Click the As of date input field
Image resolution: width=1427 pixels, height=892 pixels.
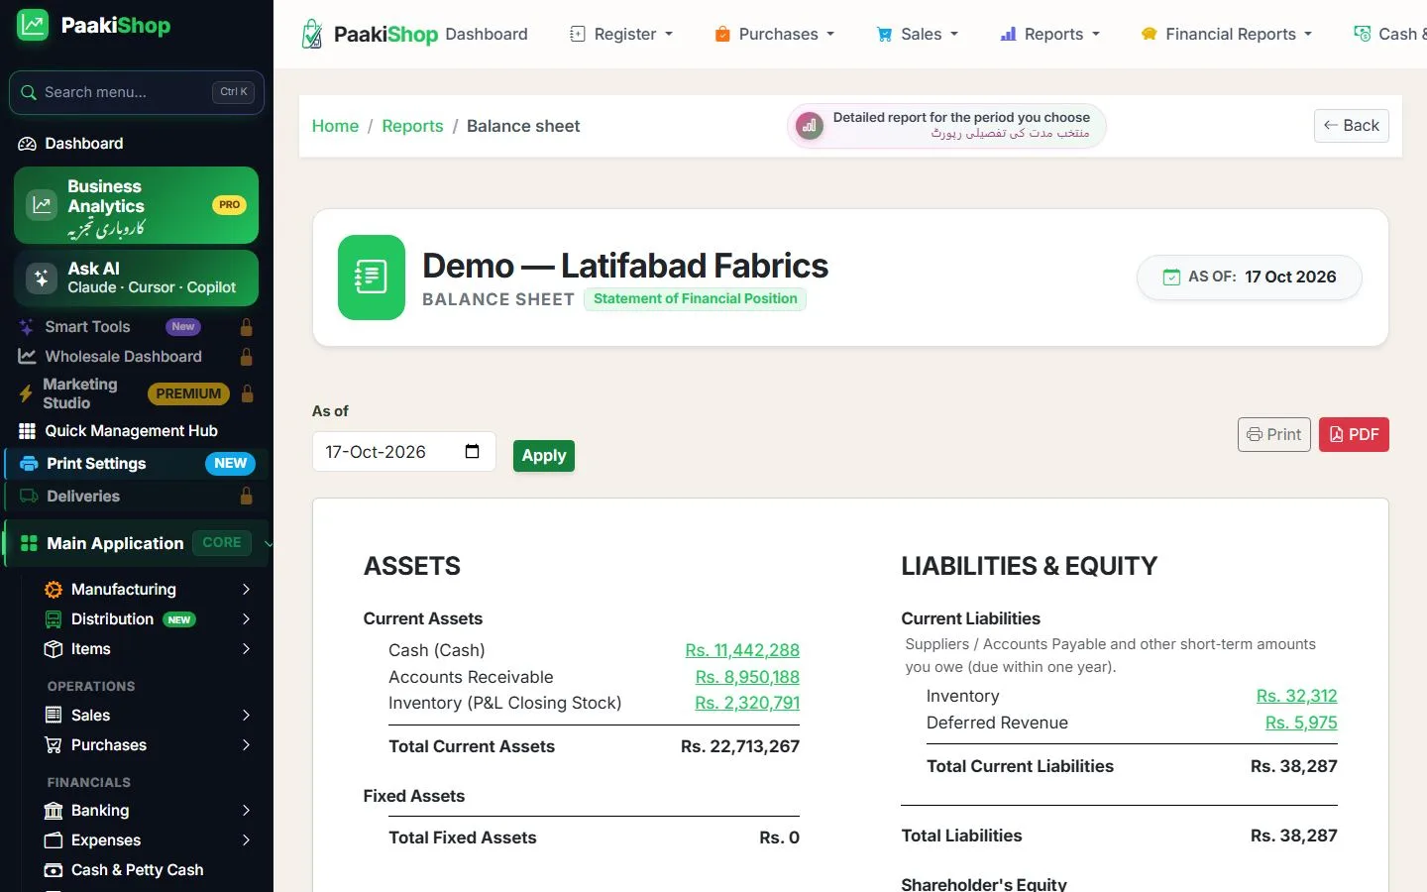tap(404, 452)
